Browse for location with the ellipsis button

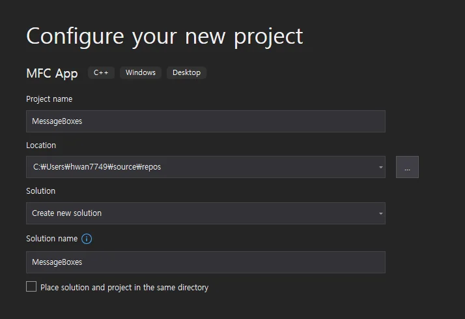407,167
